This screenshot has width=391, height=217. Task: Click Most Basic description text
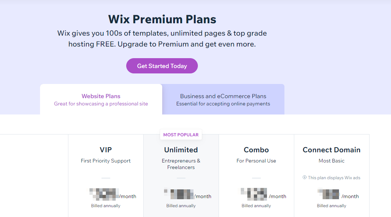click(331, 161)
